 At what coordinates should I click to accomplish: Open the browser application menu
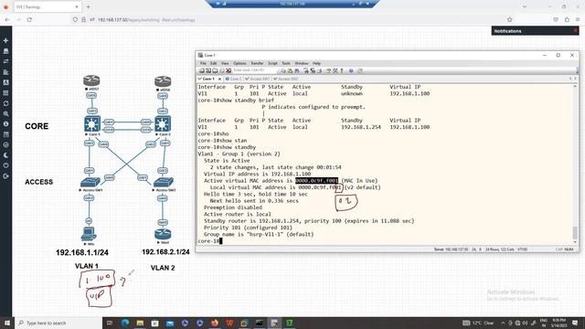(578, 20)
